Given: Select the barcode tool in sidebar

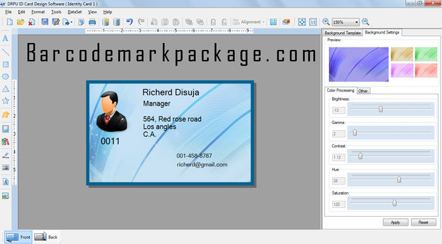Looking at the screenshot, I should 5,168.
